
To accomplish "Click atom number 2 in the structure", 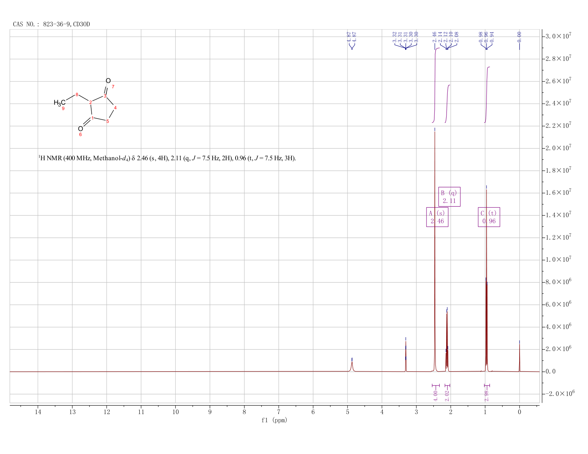I will tap(91, 102).
